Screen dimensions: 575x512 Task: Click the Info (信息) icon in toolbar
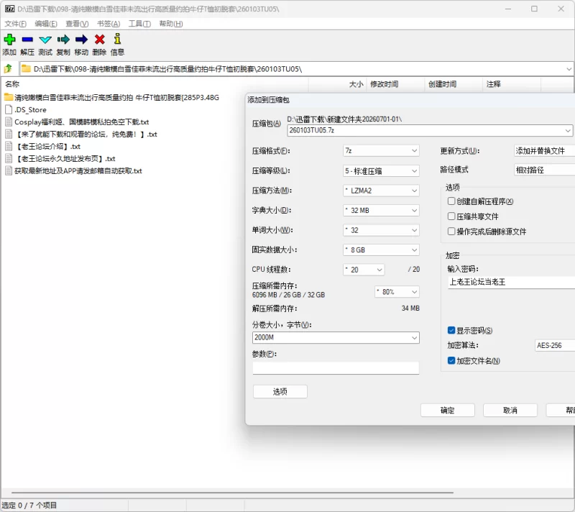117,39
